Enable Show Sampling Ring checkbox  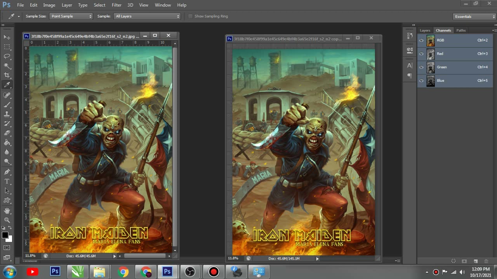click(190, 16)
